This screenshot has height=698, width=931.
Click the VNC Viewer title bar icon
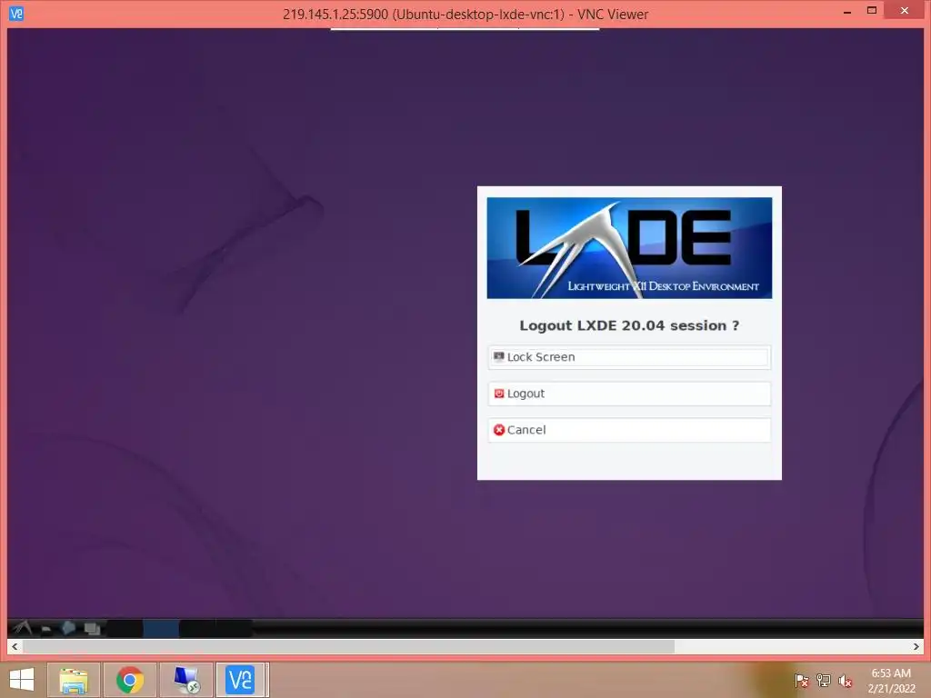pos(16,13)
